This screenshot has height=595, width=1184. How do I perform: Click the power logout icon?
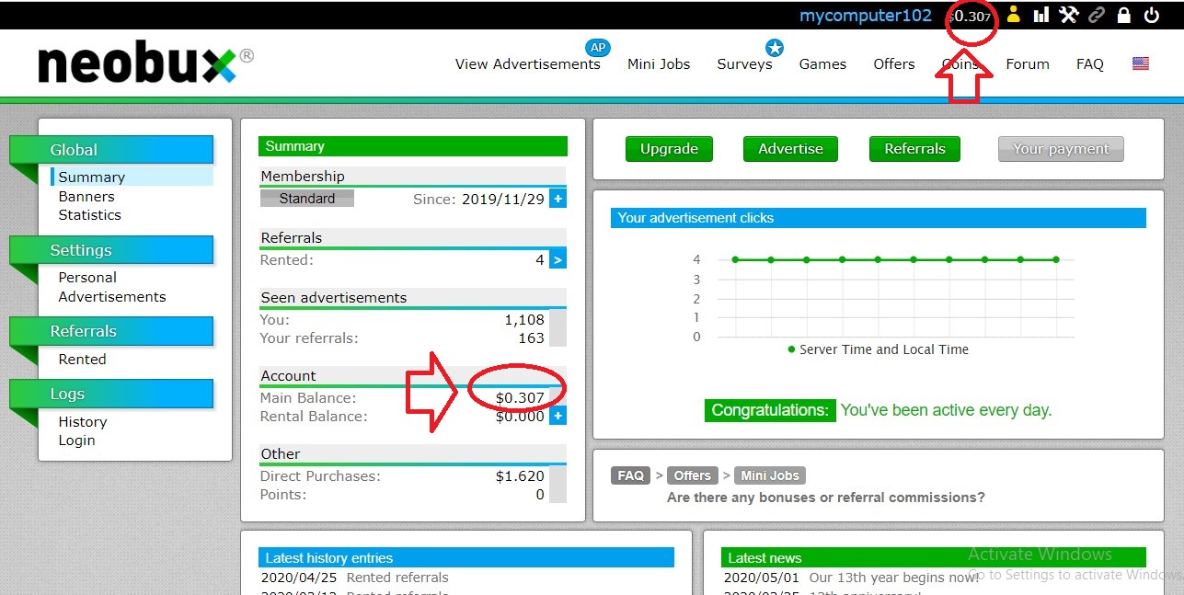[1151, 15]
